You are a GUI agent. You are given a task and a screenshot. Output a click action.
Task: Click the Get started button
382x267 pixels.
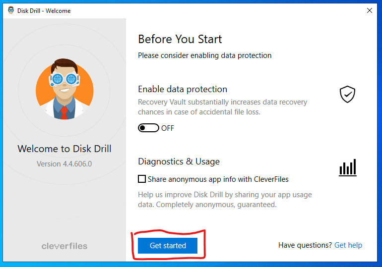pyautogui.click(x=168, y=246)
